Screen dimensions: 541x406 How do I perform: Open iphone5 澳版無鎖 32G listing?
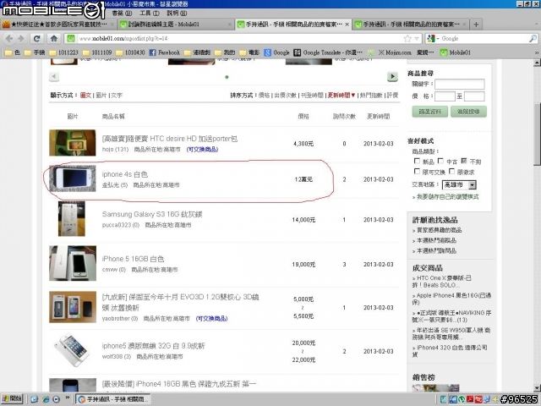point(153,346)
